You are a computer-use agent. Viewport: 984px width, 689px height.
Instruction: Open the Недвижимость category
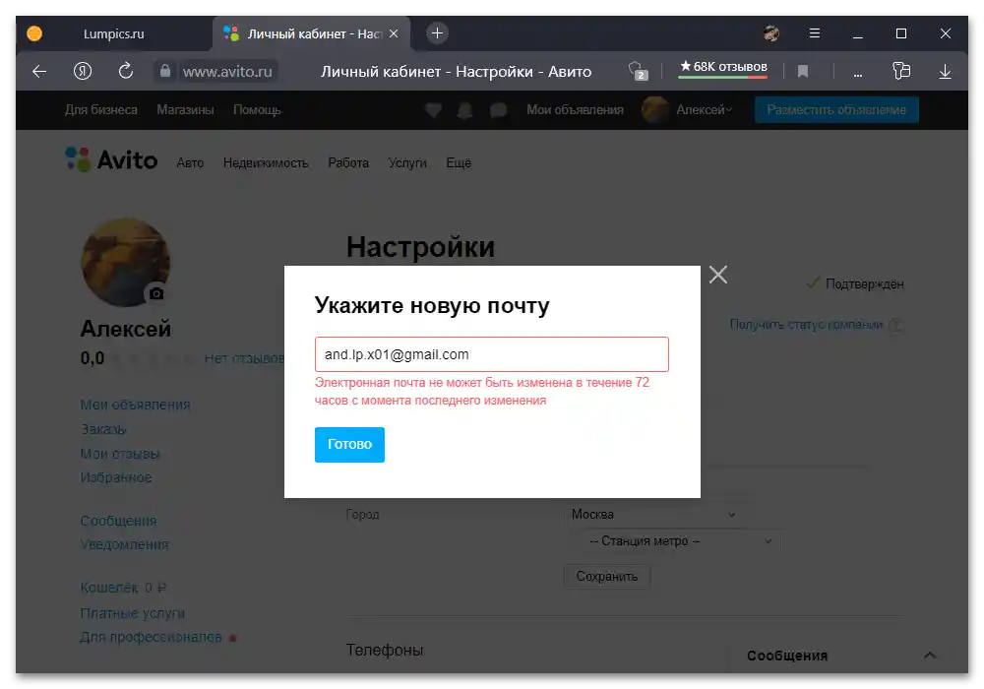point(266,163)
